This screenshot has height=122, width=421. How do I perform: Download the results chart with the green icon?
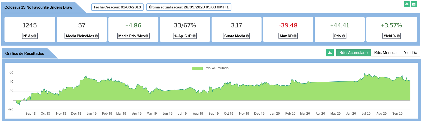coord(330,53)
